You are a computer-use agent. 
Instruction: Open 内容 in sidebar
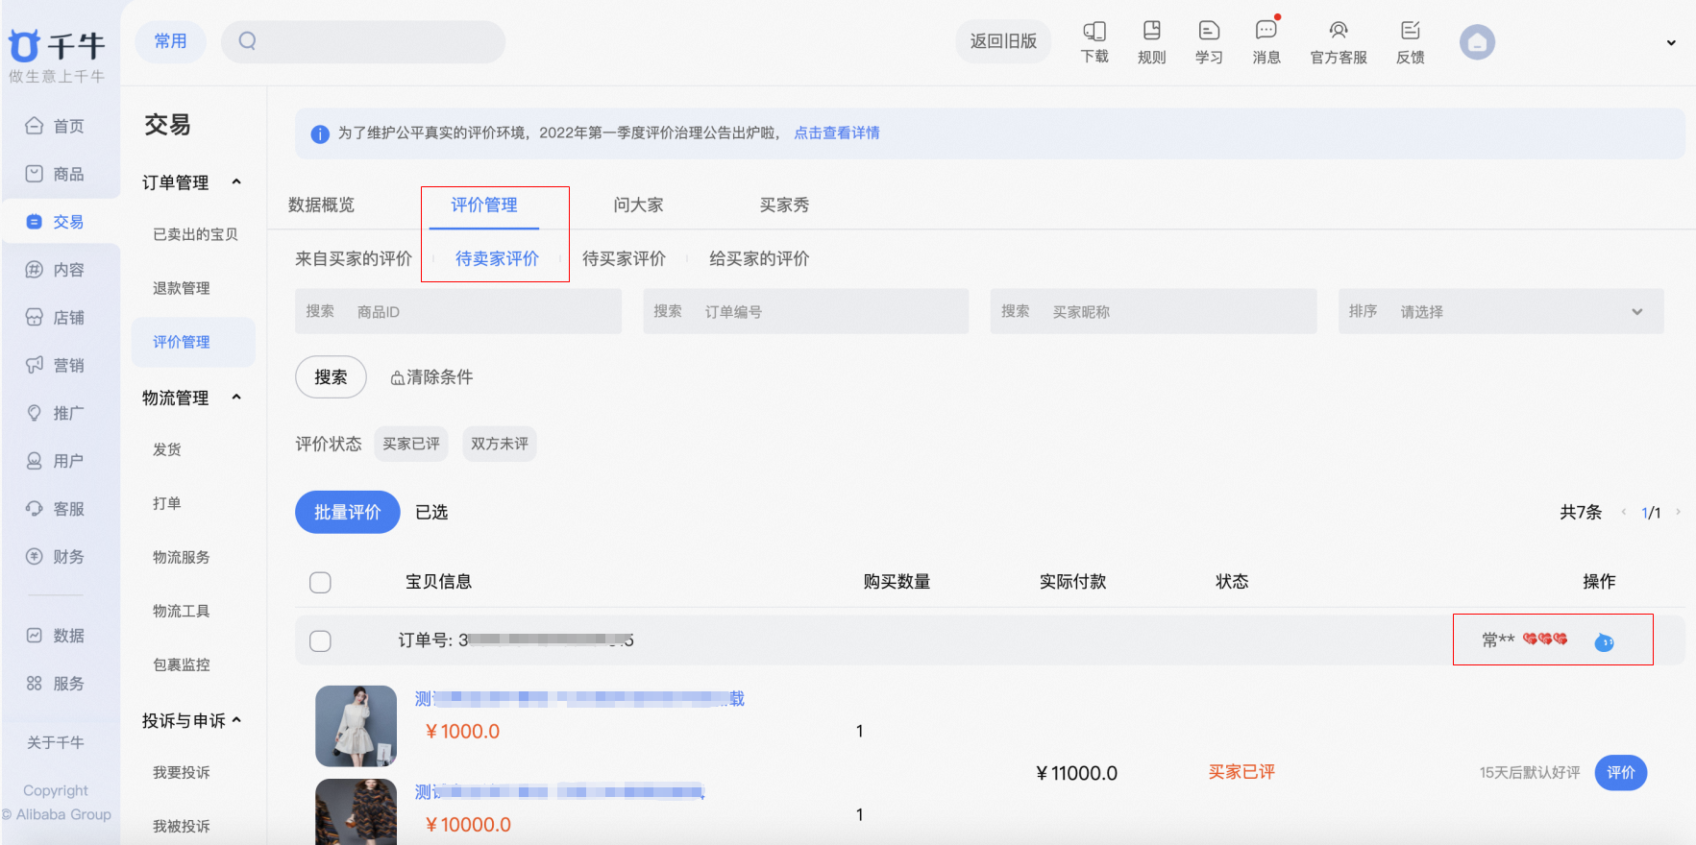click(x=56, y=270)
